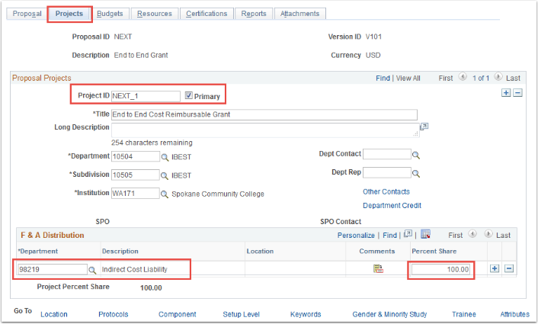Viewport: 538px width, 324px height.
Task: Click the Subdivision field 10505
Action: click(x=135, y=175)
